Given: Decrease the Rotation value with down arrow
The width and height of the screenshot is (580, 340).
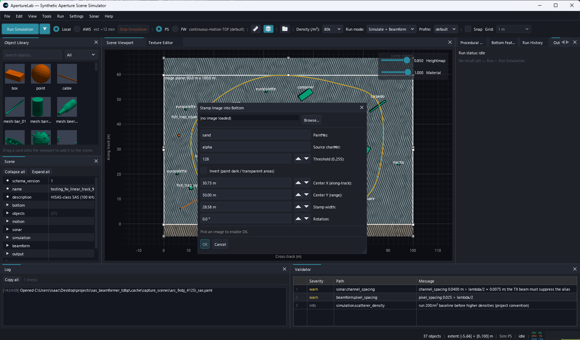Looking at the screenshot, I should pos(307,219).
